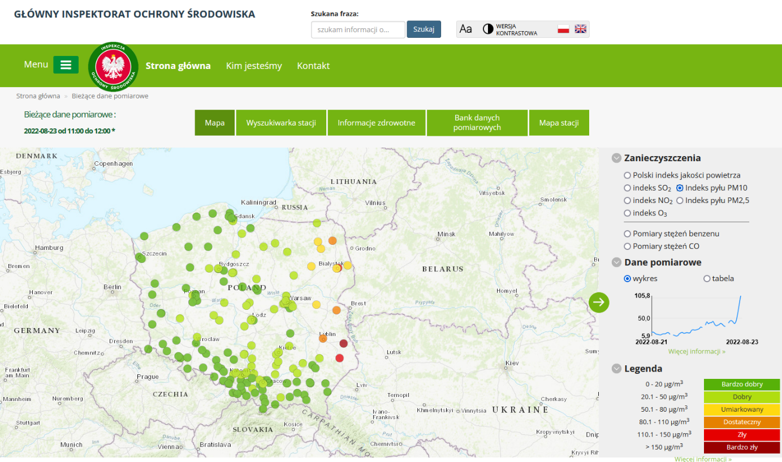Image resolution: width=782 pixels, height=462 pixels.
Task: Select the indeks O3 radio button
Action: point(628,213)
